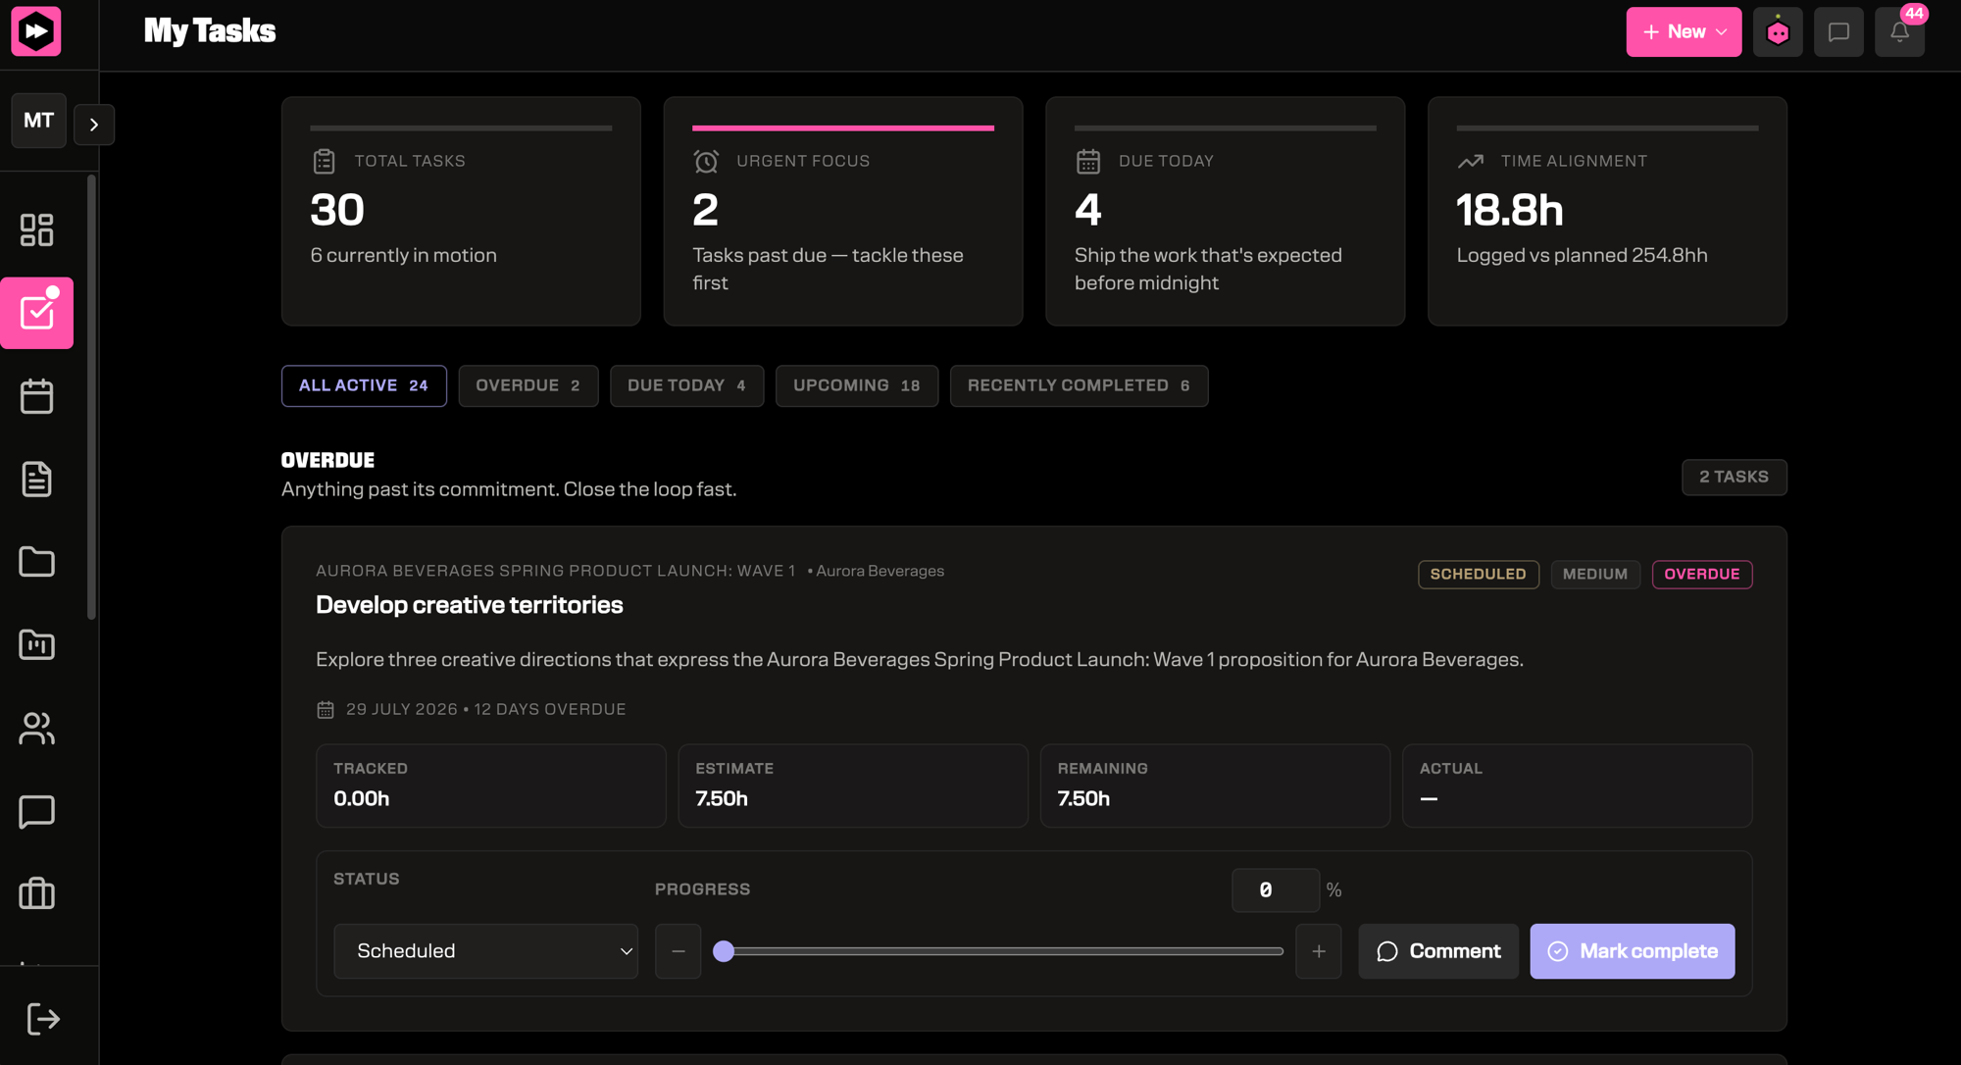1961x1065 pixels.
Task: Click the Aurora Beverages Spring Product Launch project name
Action: pos(555,571)
